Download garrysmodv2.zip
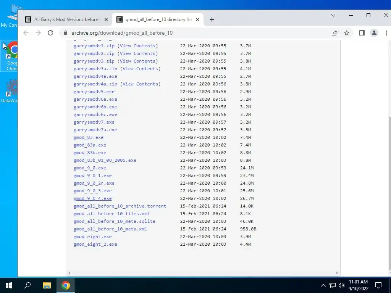Viewport: 391px width, 293px height. (94, 53)
